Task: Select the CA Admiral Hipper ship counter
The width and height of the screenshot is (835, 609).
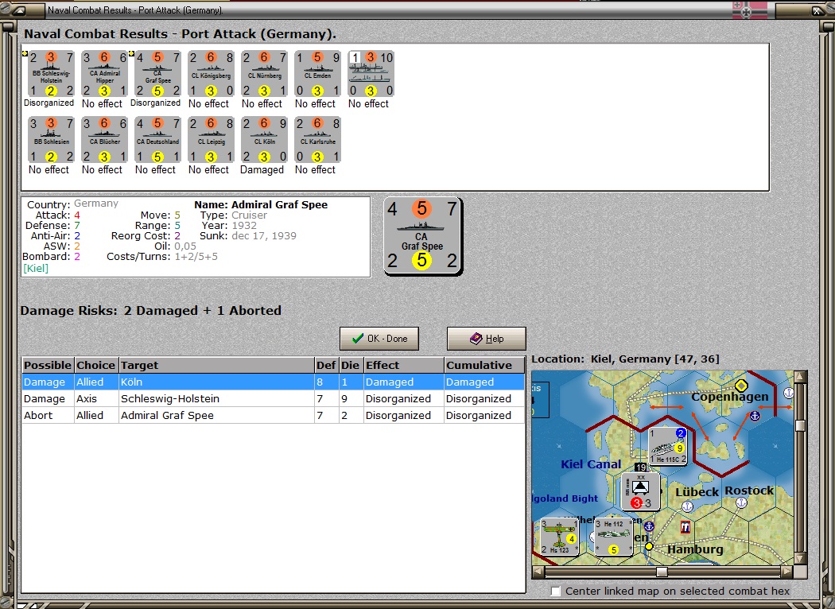Action: (104, 74)
